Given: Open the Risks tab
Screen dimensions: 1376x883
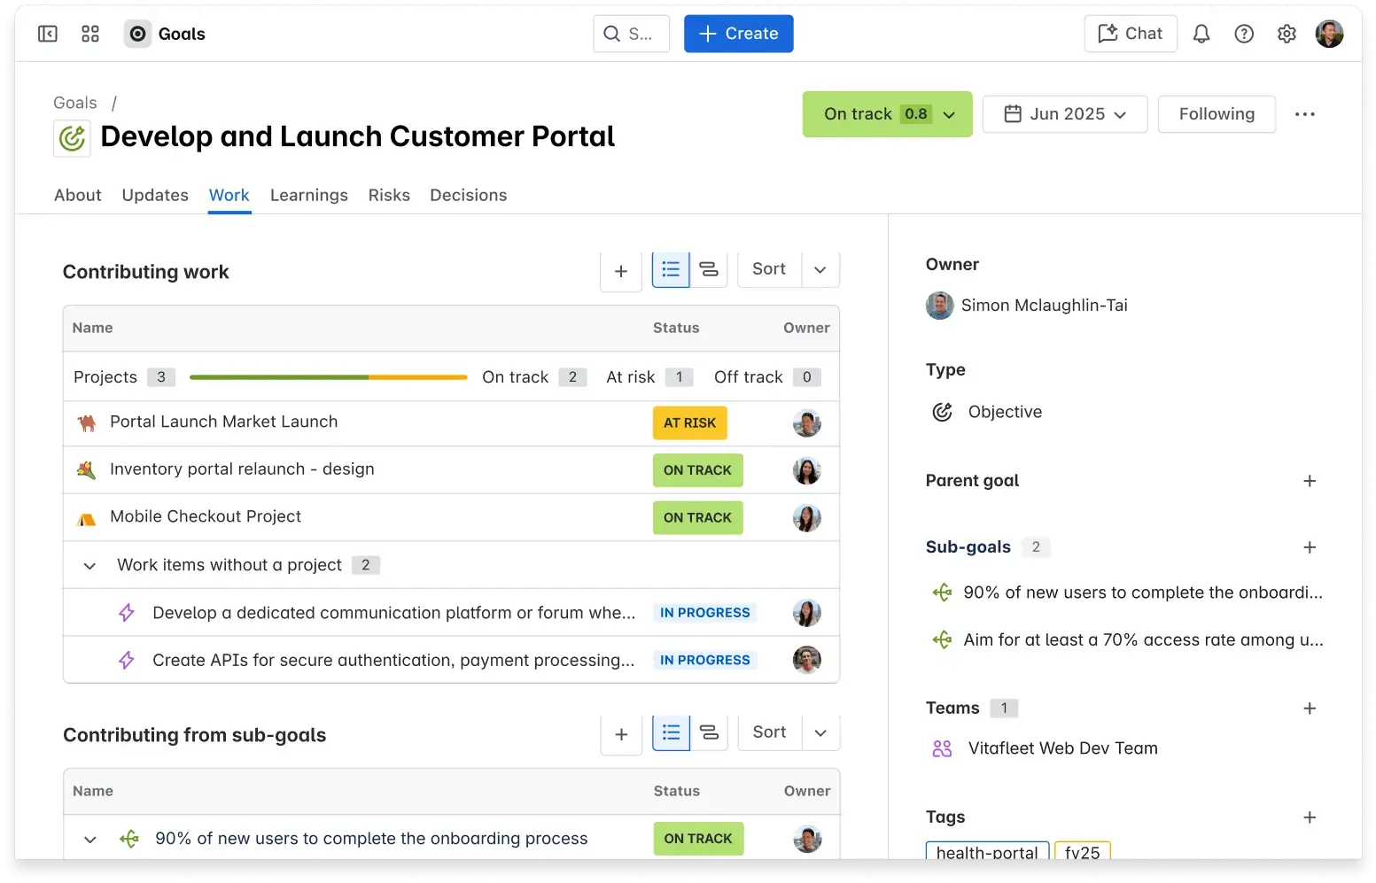Looking at the screenshot, I should click(x=389, y=195).
